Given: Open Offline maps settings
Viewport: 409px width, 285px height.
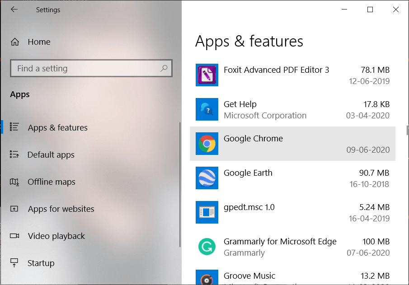Looking at the screenshot, I should click(51, 182).
